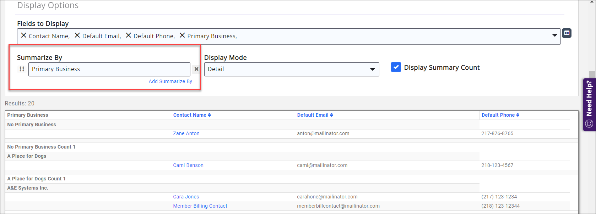Delete the Primary Business summarize entry
The height and width of the screenshot is (214, 596).
[x=196, y=69]
